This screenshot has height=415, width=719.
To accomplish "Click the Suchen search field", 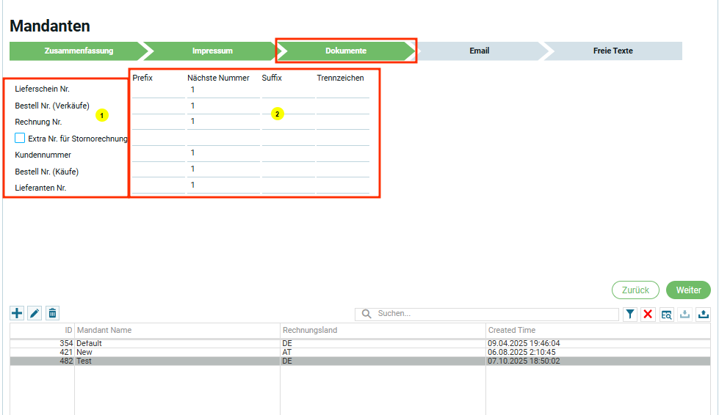I will click(x=492, y=314).
